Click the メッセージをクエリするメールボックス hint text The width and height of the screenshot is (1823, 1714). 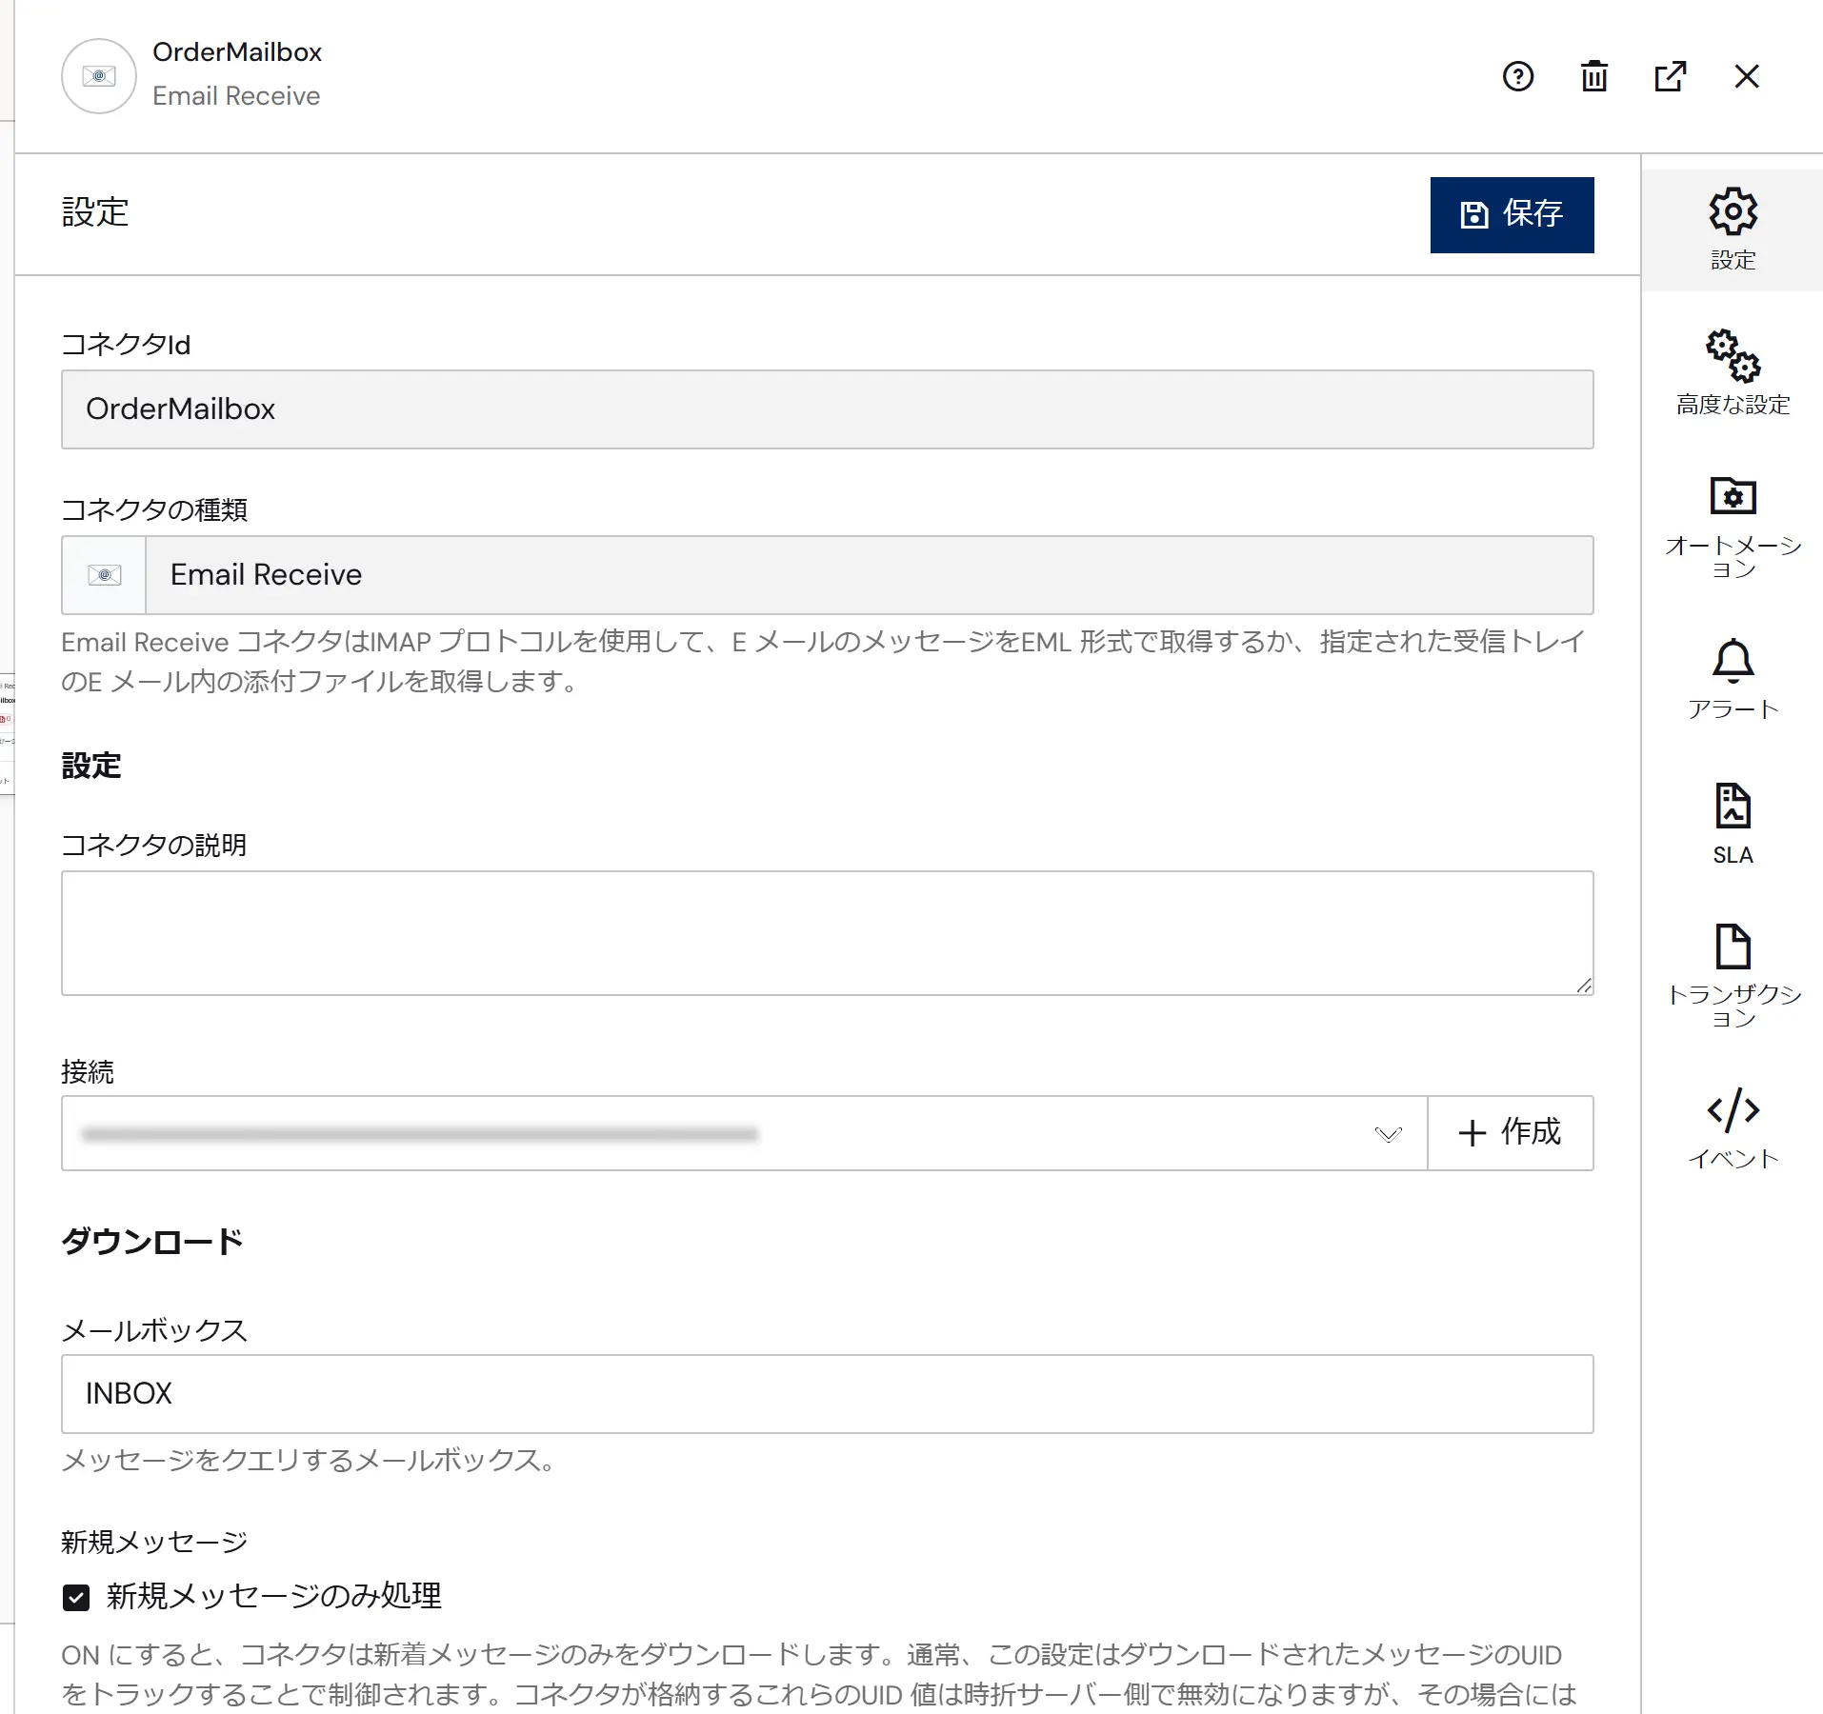coord(308,1461)
